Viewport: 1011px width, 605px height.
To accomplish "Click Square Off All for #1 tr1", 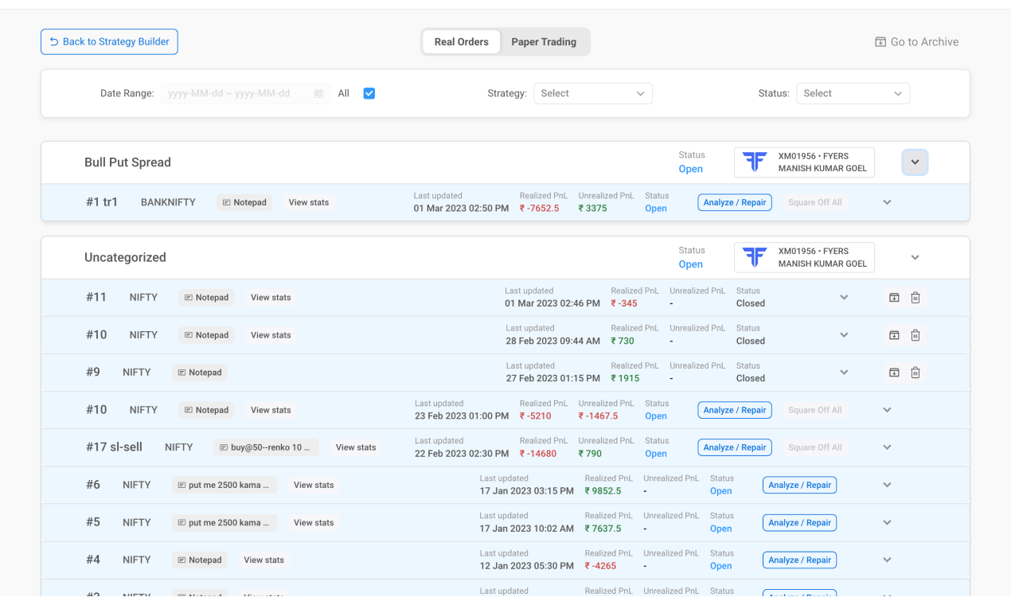I will pyautogui.click(x=814, y=202).
